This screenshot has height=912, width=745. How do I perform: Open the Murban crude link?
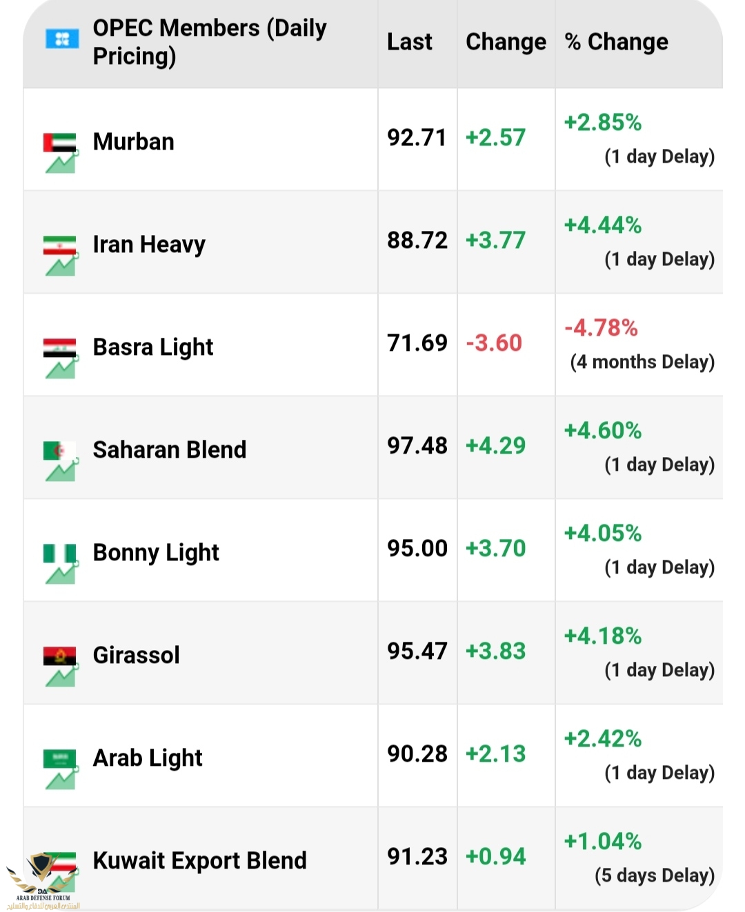(134, 142)
